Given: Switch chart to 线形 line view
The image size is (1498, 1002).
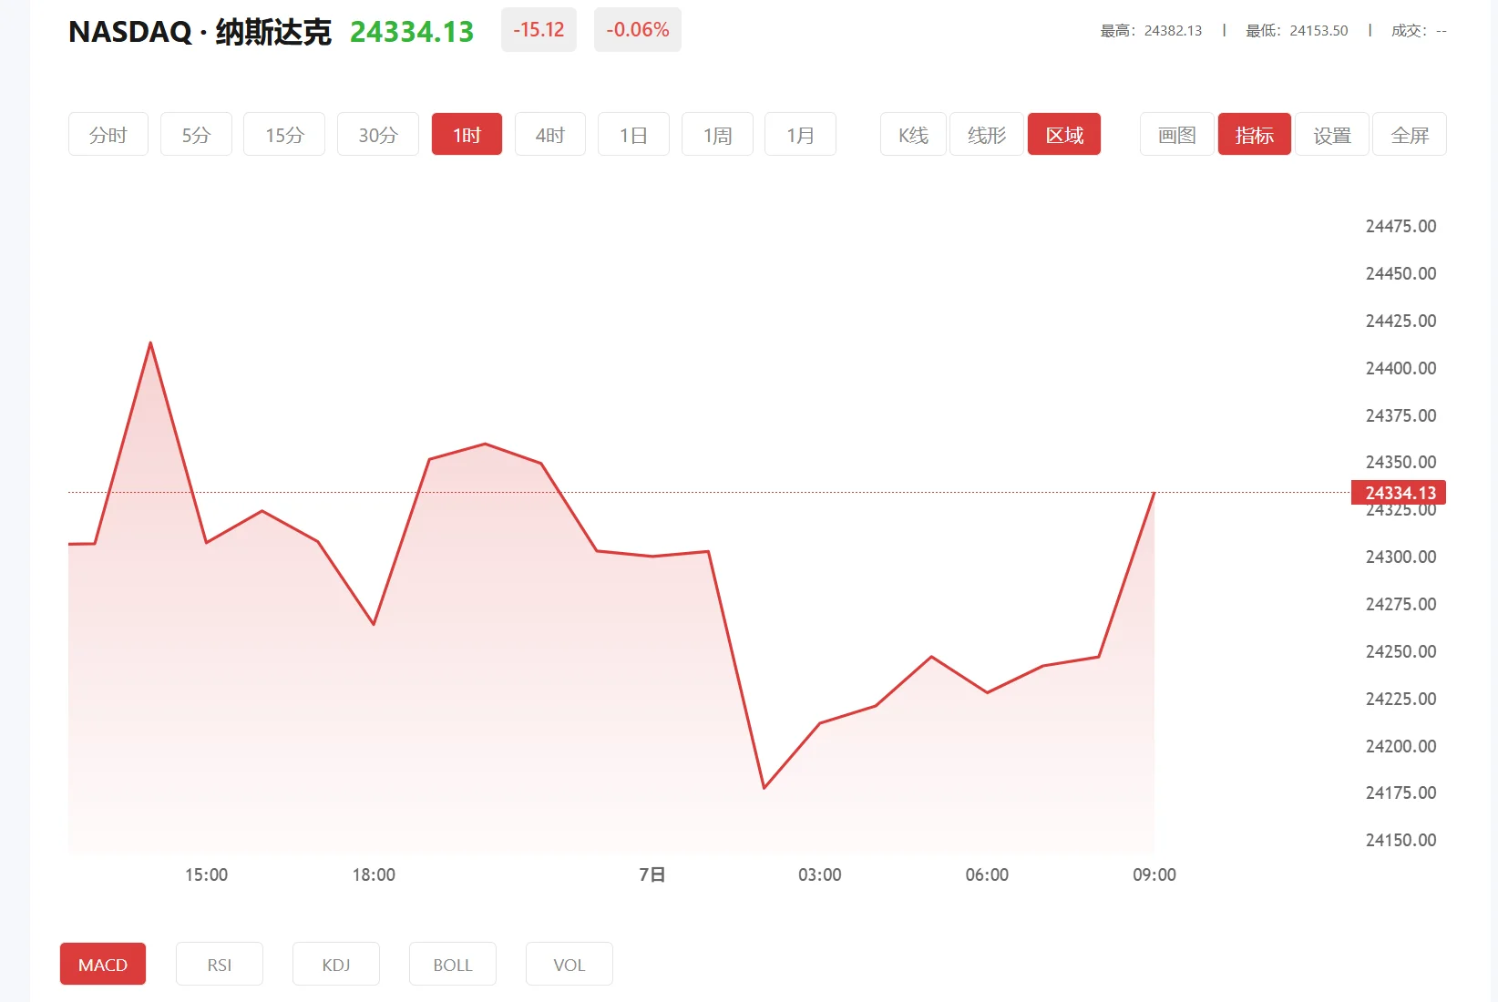Looking at the screenshot, I should (986, 134).
